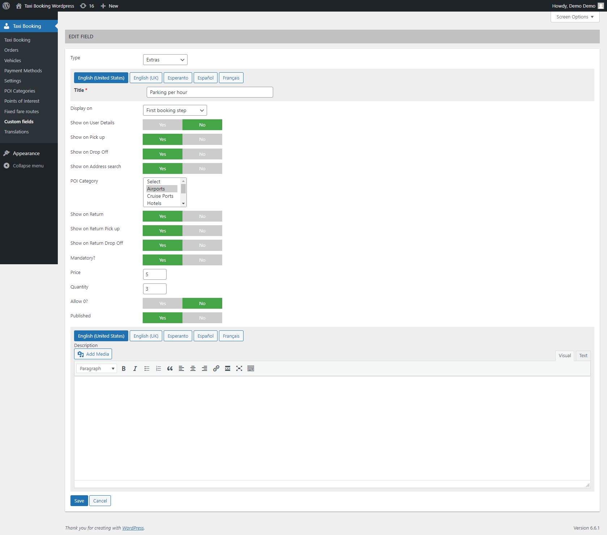Click the Taxi Booking sidebar person icon
The width and height of the screenshot is (607, 535).
[7, 26]
